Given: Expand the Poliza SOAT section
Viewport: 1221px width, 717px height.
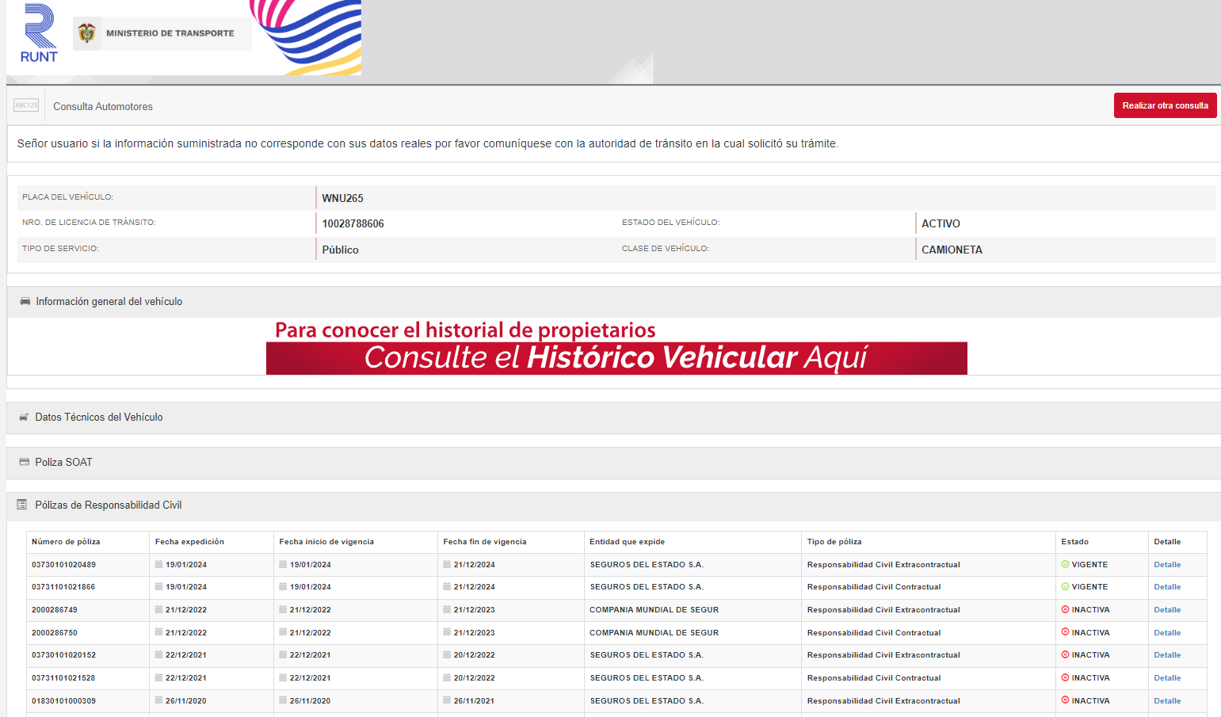Looking at the screenshot, I should (64, 463).
